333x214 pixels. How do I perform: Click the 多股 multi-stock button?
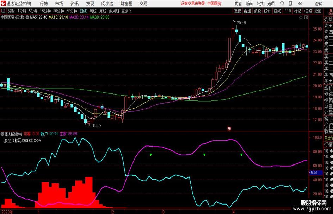pyautogui.click(x=257, y=11)
